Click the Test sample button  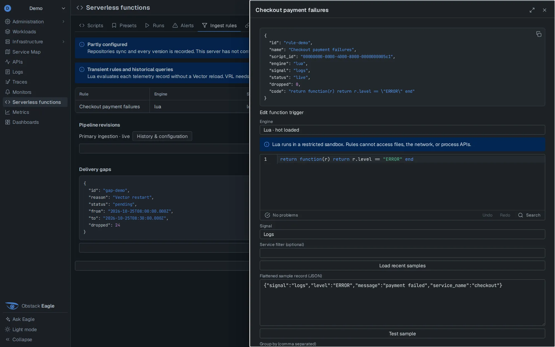point(402,334)
